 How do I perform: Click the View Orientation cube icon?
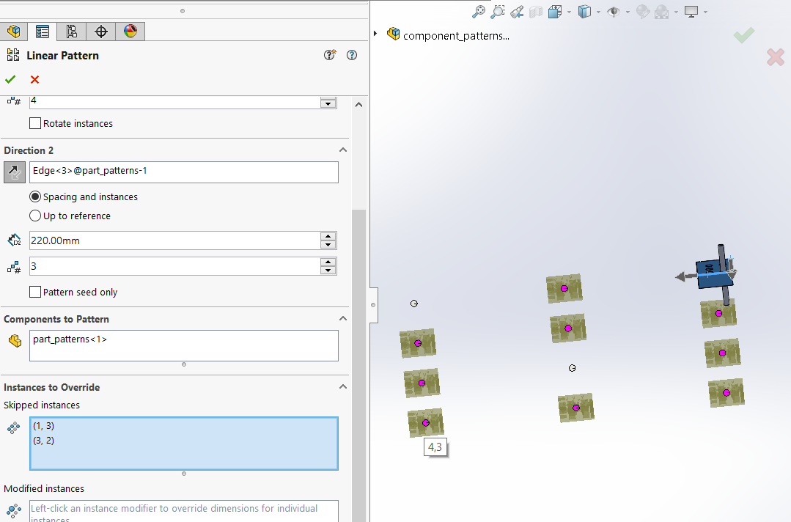pyautogui.click(x=554, y=11)
